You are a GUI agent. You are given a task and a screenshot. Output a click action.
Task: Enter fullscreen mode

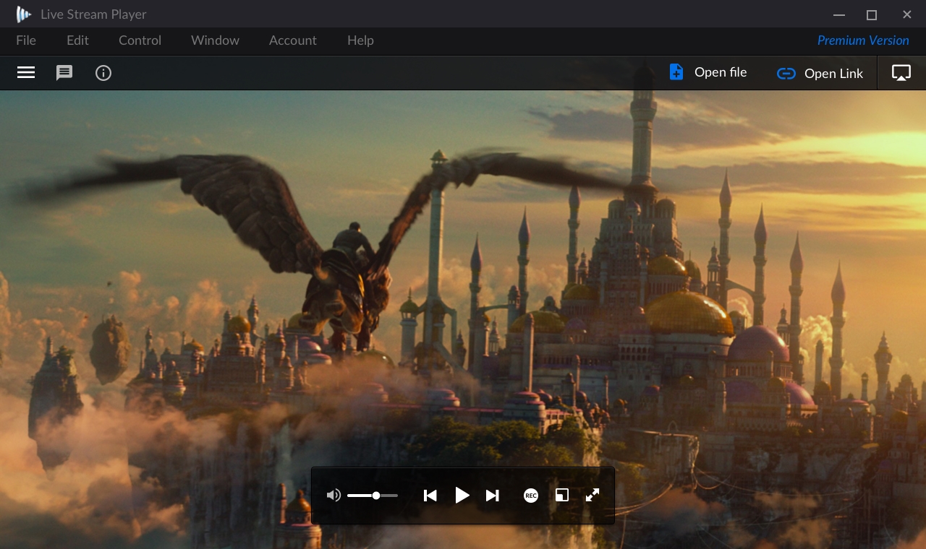tap(592, 496)
